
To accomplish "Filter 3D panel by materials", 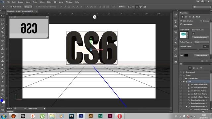I will click(x=197, y=68).
